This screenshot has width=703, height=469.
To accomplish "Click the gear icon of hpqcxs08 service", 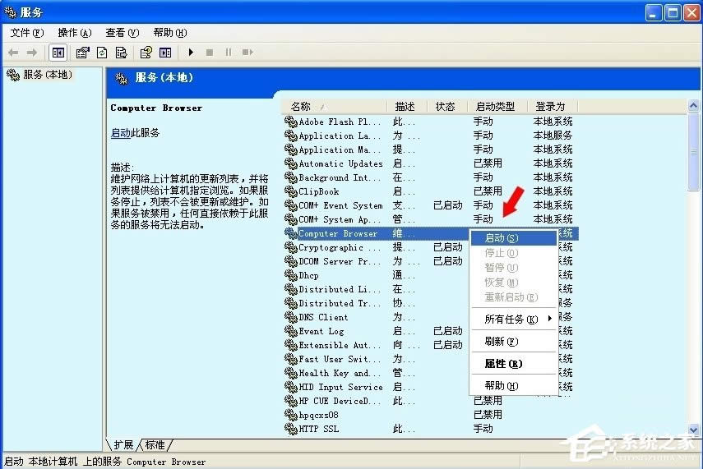I will click(291, 415).
